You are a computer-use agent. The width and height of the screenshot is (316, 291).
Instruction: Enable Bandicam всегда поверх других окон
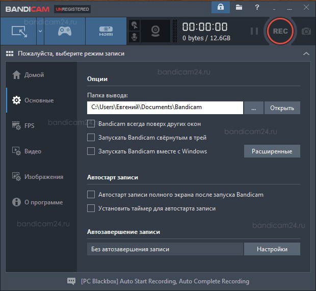point(91,124)
